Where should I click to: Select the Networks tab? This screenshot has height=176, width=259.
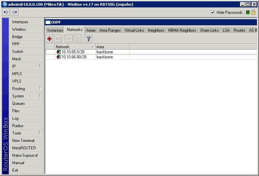coord(75,30)
